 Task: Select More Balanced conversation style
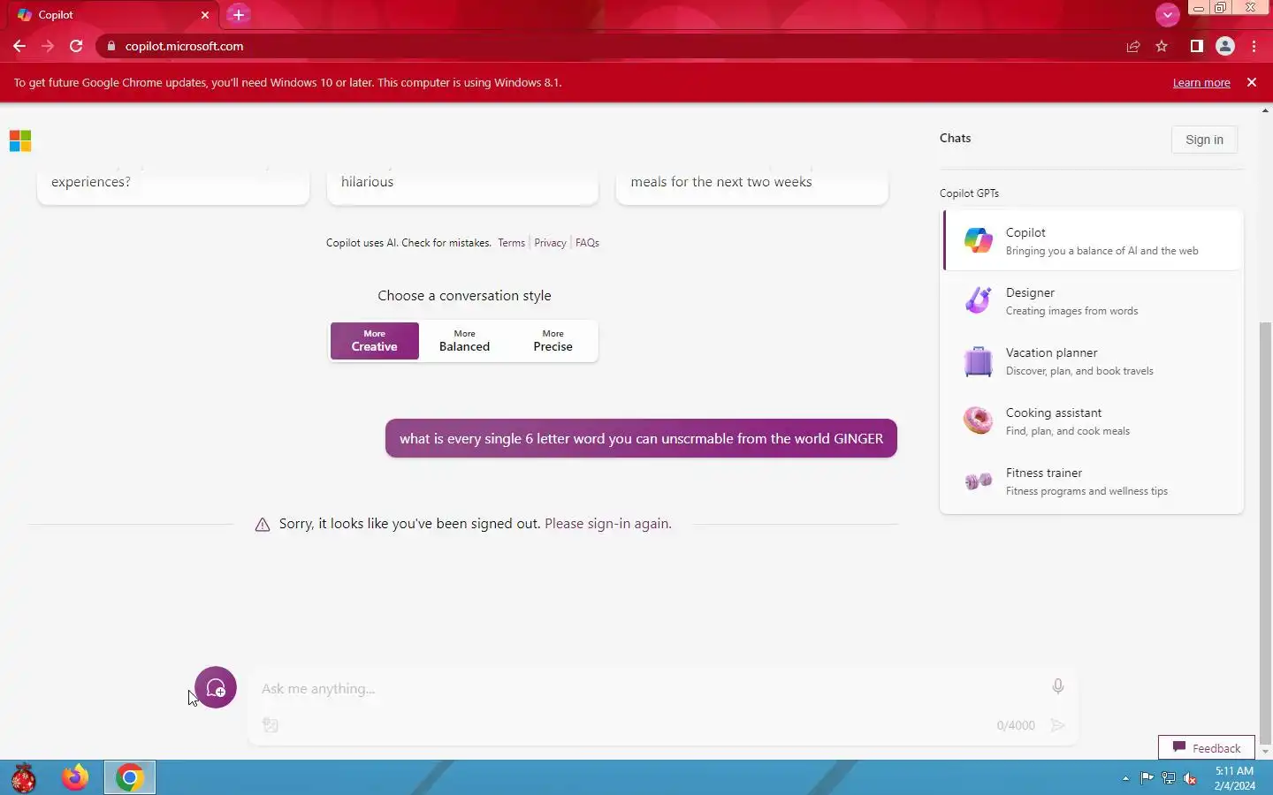coord(464,341)
